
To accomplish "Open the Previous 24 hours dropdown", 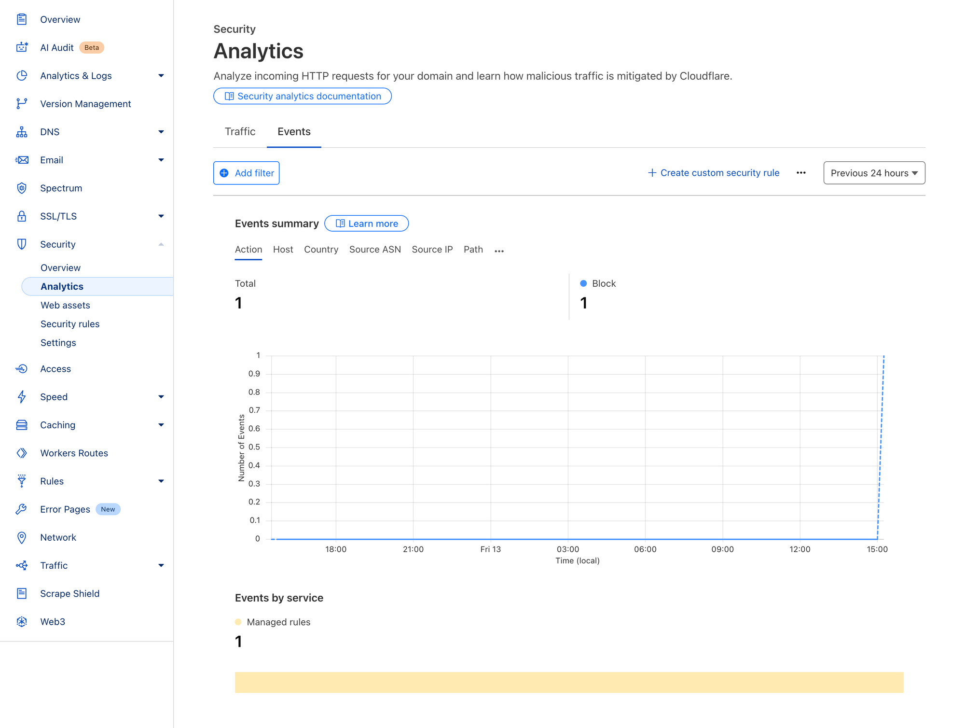I will 874,173.
